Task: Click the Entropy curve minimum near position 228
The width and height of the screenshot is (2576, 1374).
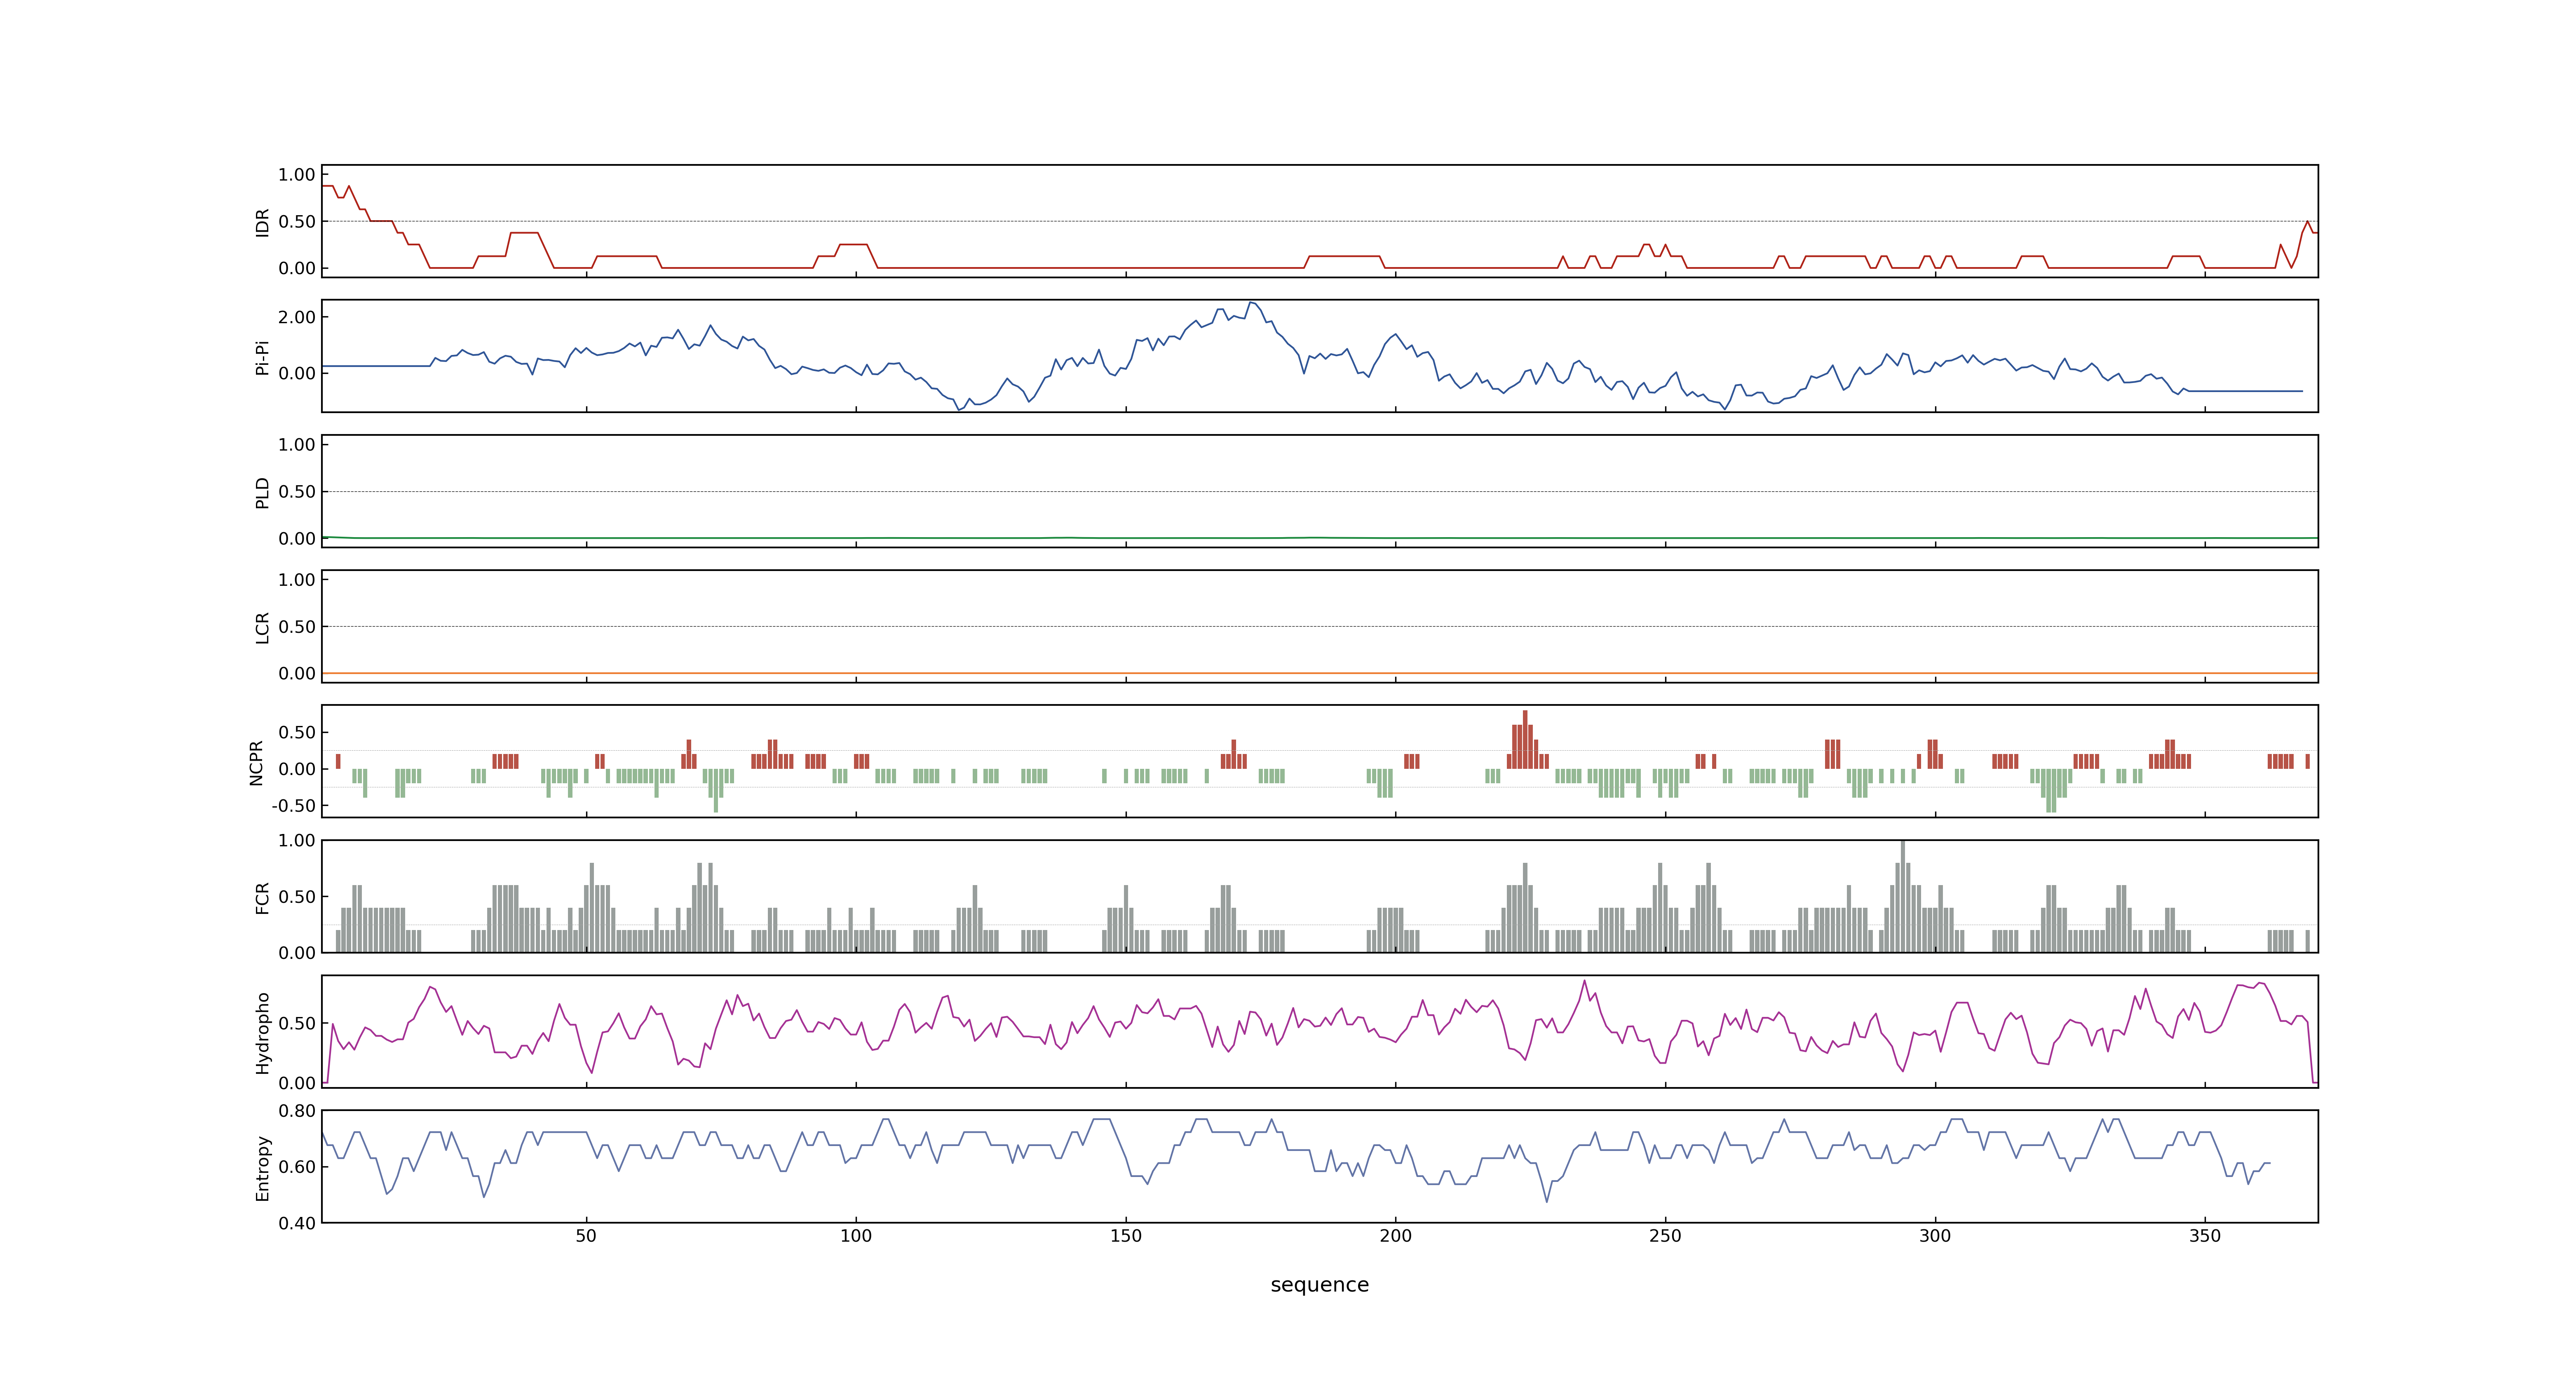Action: coord(1547,1201)
